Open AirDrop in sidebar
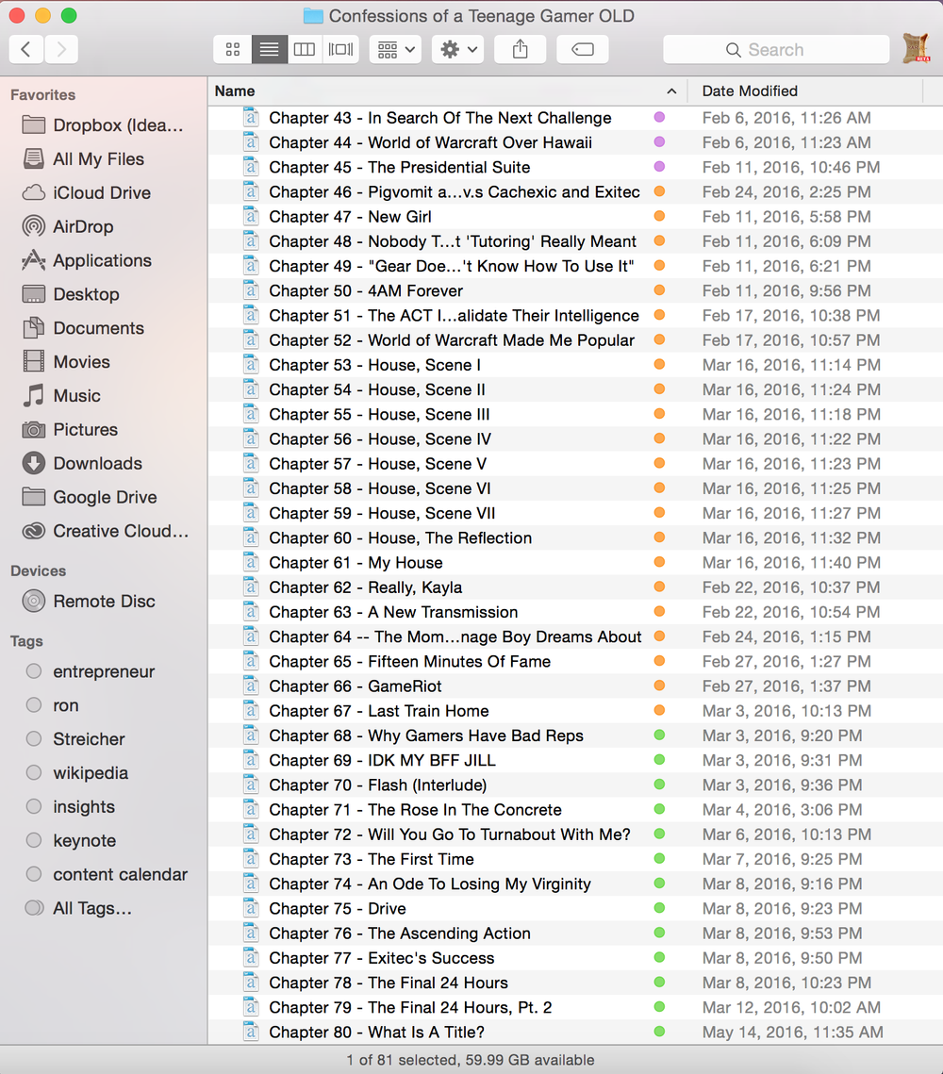 [x=104, y=226]
